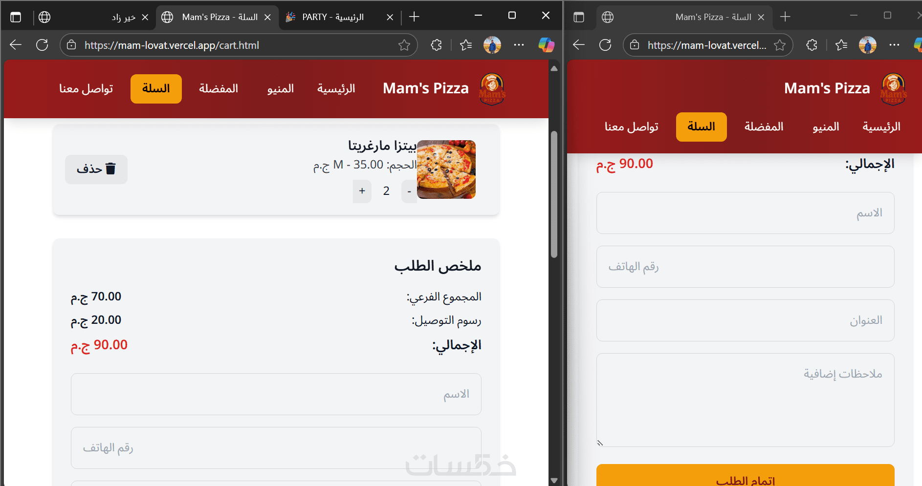922x486 pixels.
Task: Open a new tab in right browser window
Action: tap(785, 17)
